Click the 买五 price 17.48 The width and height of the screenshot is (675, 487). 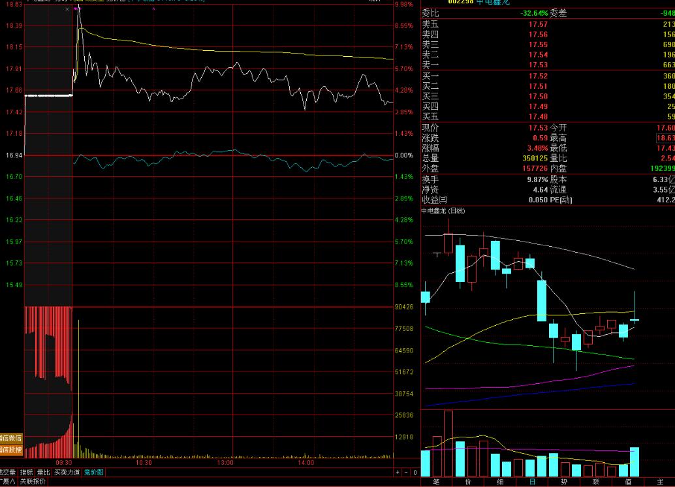point(538,117)
